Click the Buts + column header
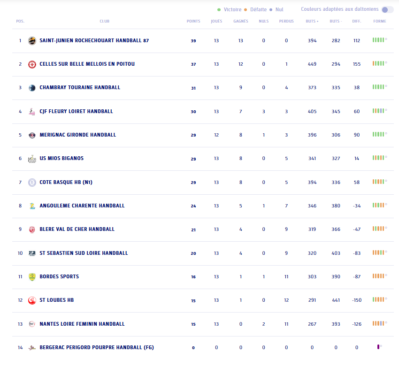 (312, 21)
